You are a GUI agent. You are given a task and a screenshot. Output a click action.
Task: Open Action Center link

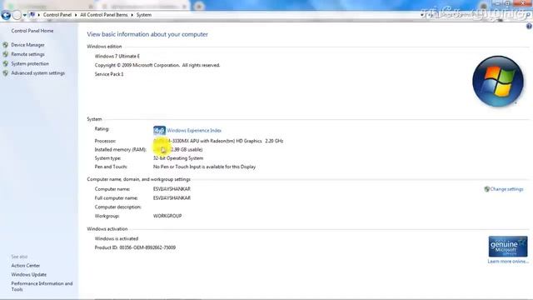coord(26,266)
